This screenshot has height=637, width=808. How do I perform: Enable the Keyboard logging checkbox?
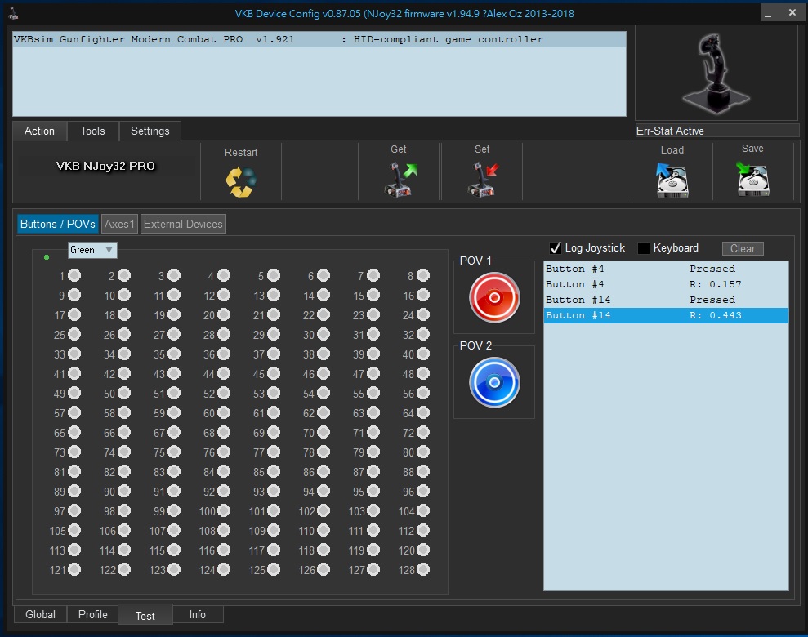644,248
